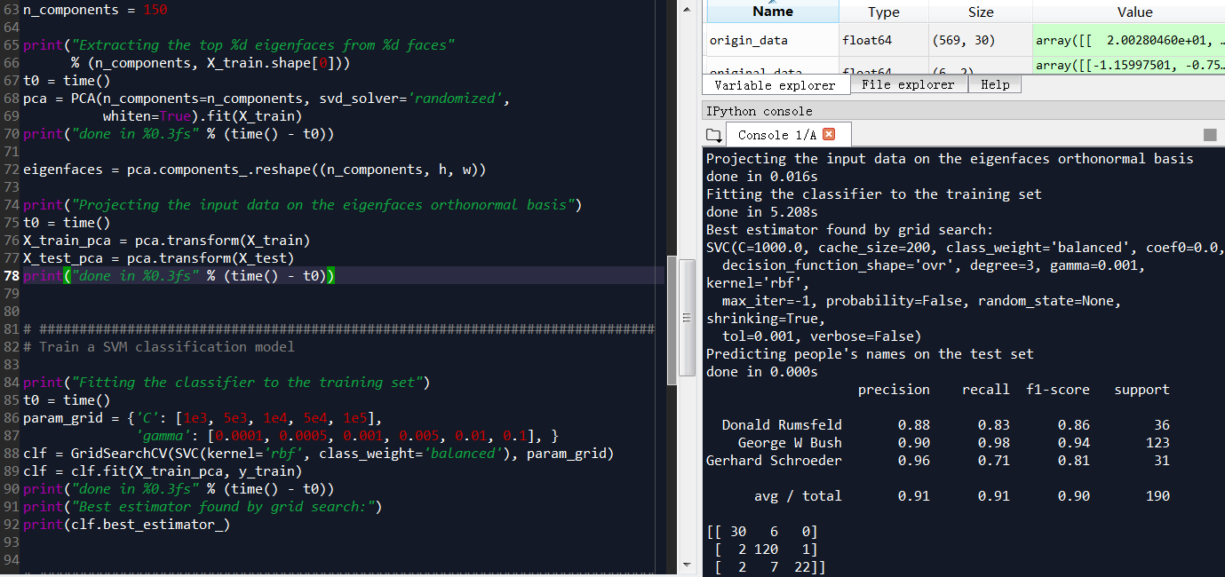The height and width of the screenshot is (577, 1225).
Task: Place cursor on 'n_components = 150' line
Action: tap(95, 10)
